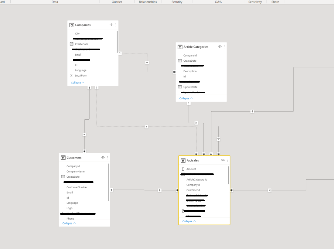Toggle visibility of Article Categories table
Image resolution: width=334 pixels, height=249 pixels.
[x=220, y=47]
